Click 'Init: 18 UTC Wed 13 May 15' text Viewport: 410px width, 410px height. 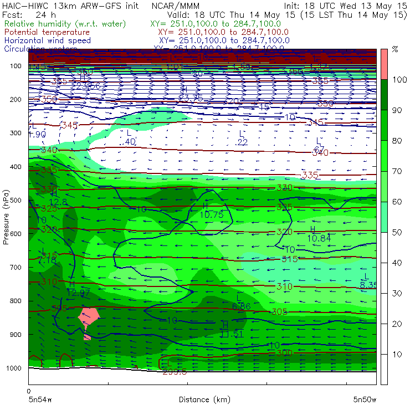tap(345, 6)
